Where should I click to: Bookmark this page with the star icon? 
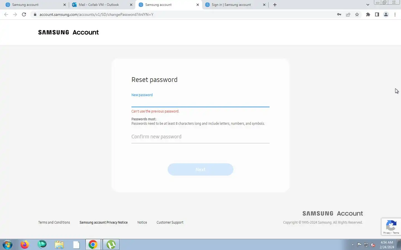point(357,14)
